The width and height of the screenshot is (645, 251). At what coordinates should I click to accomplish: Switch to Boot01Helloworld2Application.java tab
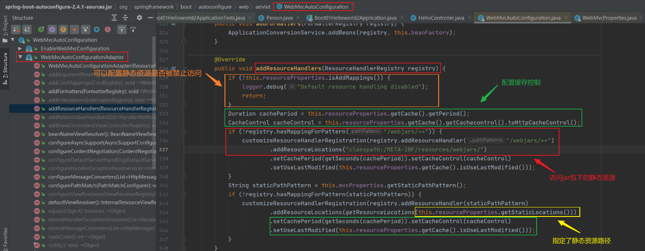tap(355, 18)
